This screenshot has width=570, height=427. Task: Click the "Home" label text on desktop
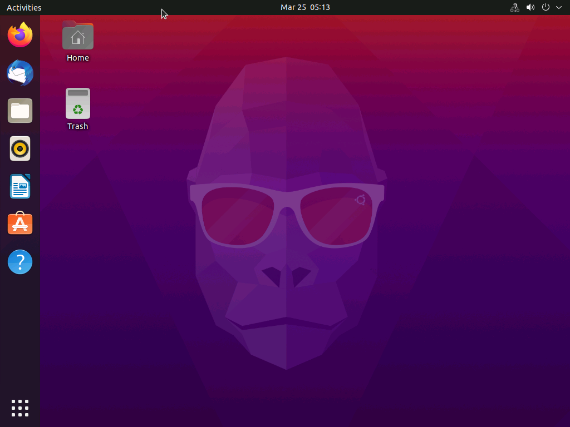click(78, 58)
